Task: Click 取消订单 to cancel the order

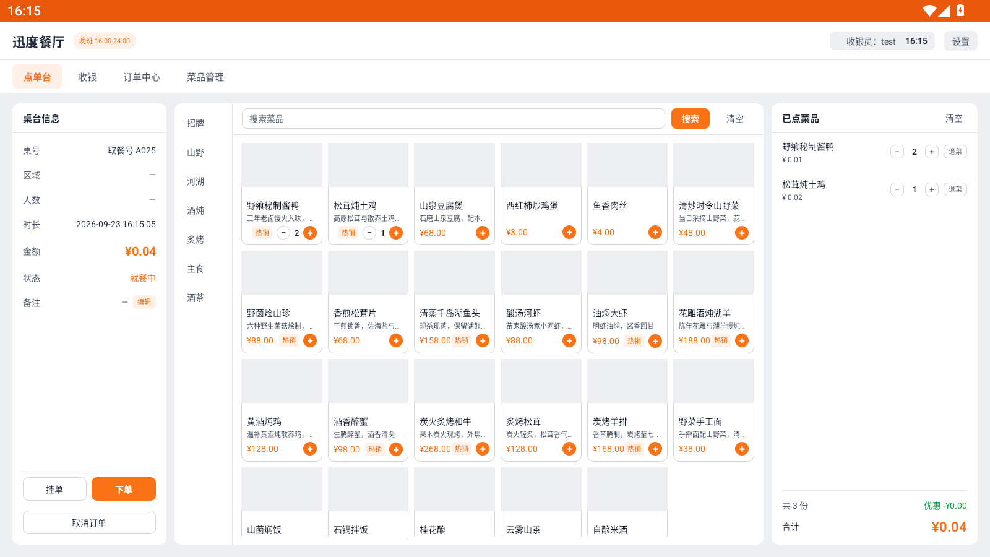Action: tap(89, 522)
